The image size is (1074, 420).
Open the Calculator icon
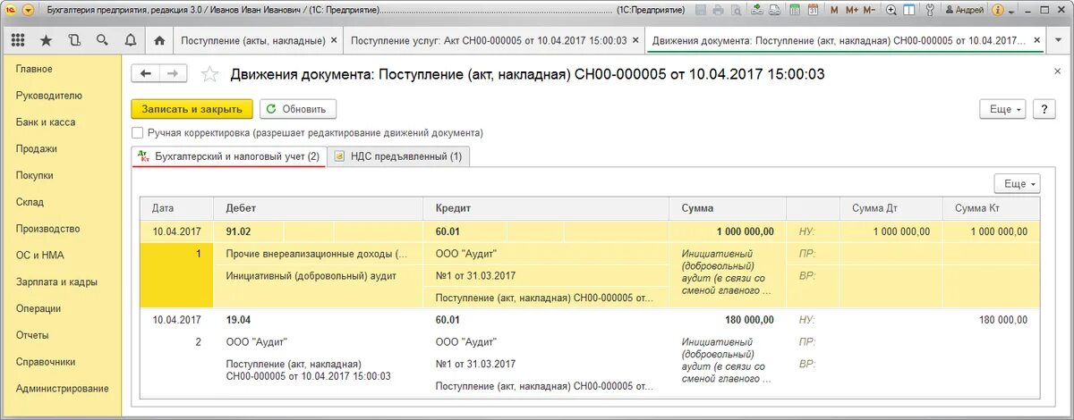point(794,10)
